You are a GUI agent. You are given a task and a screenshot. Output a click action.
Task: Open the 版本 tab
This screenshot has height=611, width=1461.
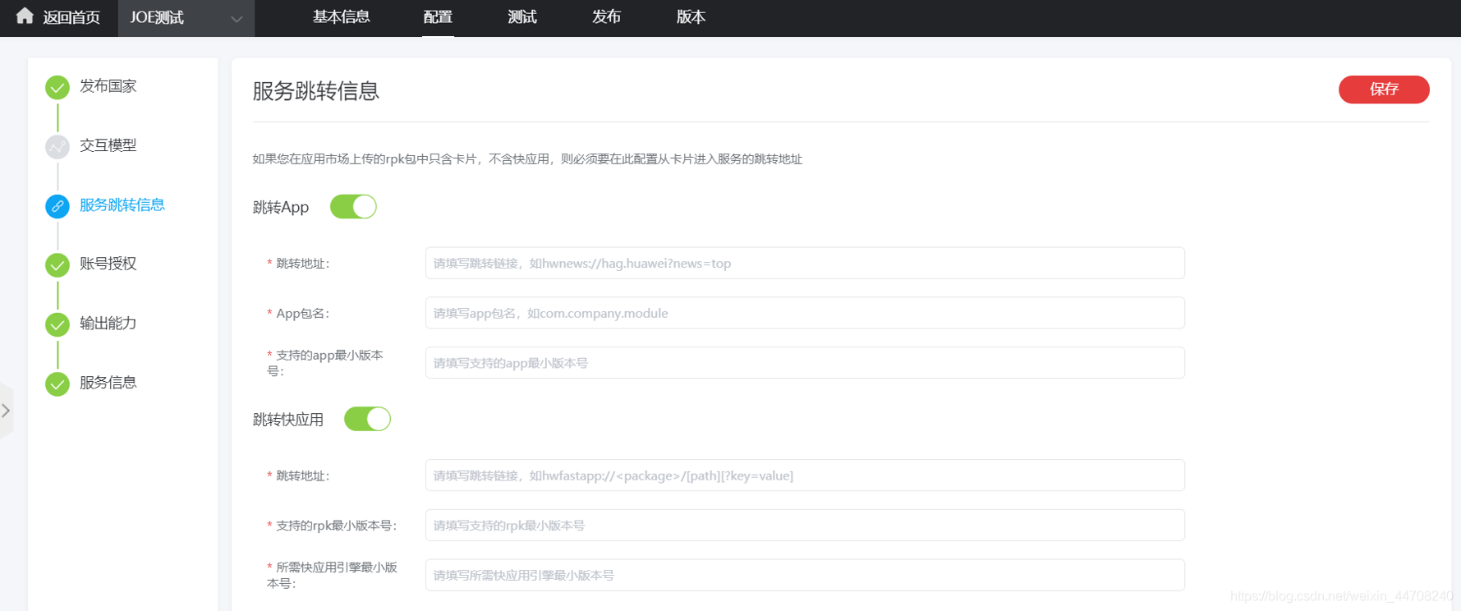point(691,17)
